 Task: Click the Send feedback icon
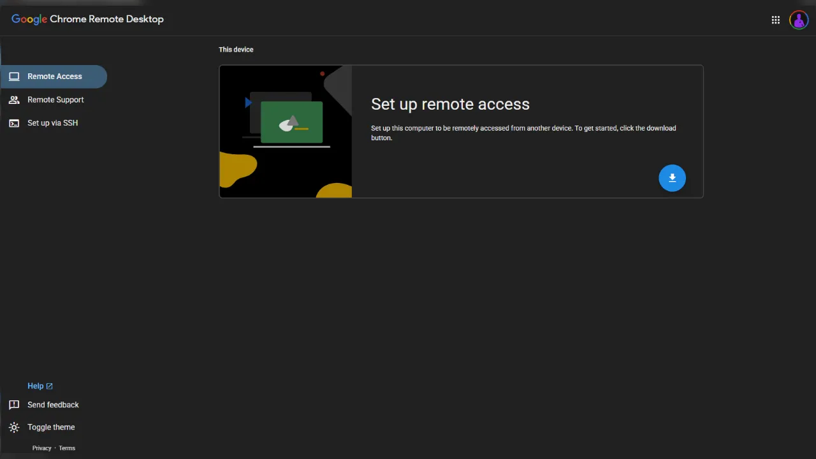14,405
